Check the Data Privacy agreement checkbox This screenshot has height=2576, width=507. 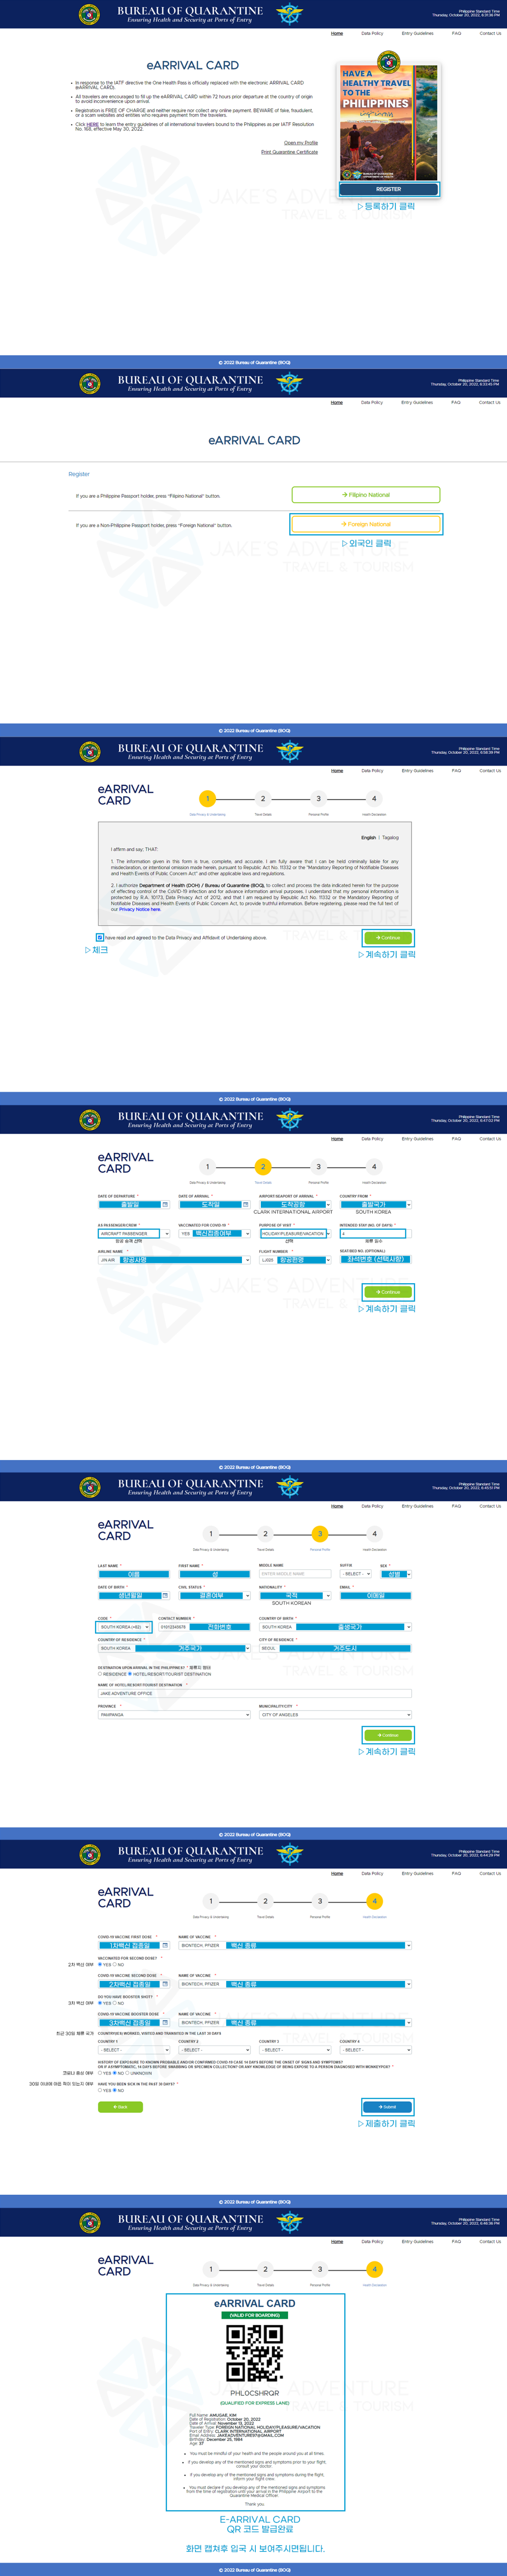coord(100,938)
